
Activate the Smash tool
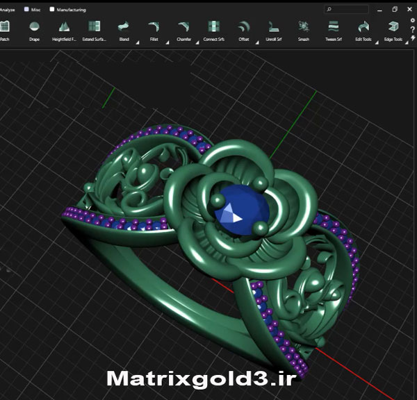tap(304, 31)
